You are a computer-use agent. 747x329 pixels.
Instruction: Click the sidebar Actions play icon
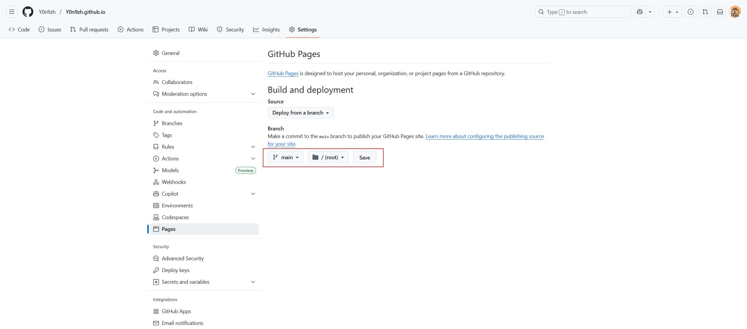(156, 159)
